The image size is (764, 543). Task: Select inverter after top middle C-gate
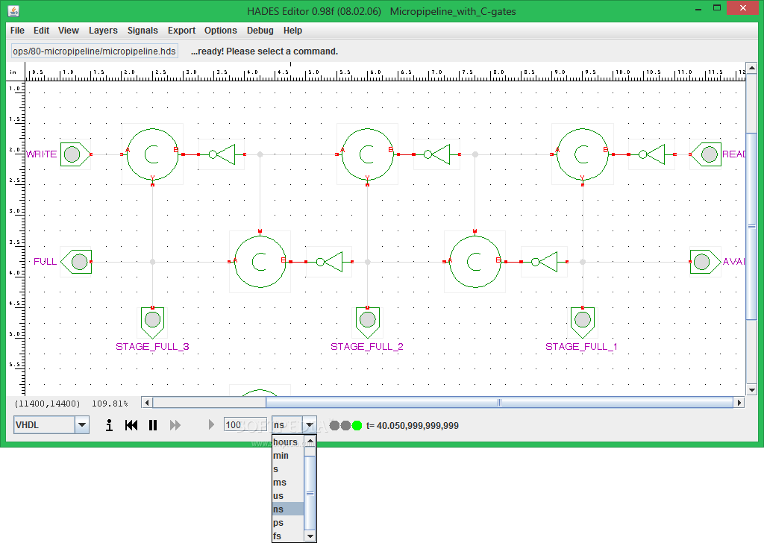[436, 154]
